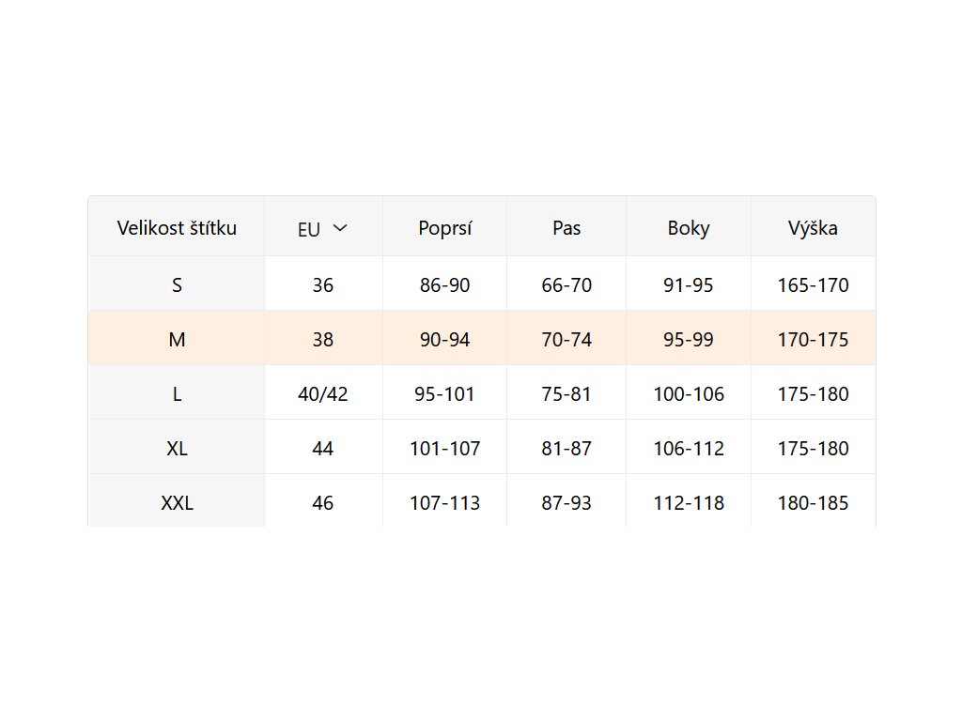Viewport: 962px width, 721px height.
Task: Select the size XL row label
Action: click(x=177, y=448)
